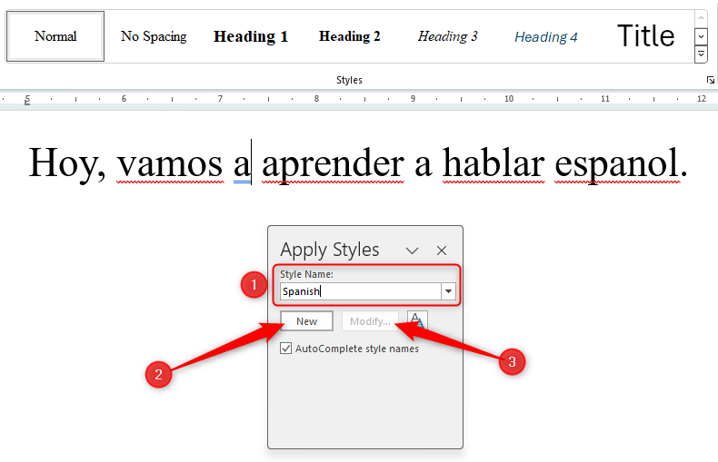Apply the Heading 3 style

[x=447, y=36]
